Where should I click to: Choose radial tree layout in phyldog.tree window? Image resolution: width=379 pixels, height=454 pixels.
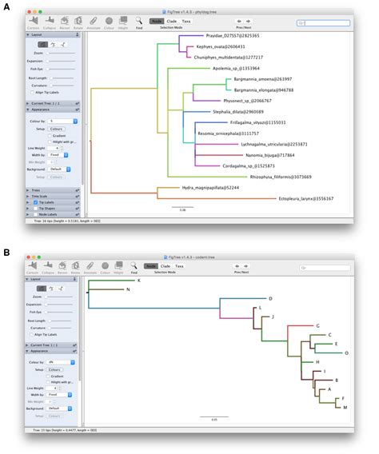click(x=63, y=44)
